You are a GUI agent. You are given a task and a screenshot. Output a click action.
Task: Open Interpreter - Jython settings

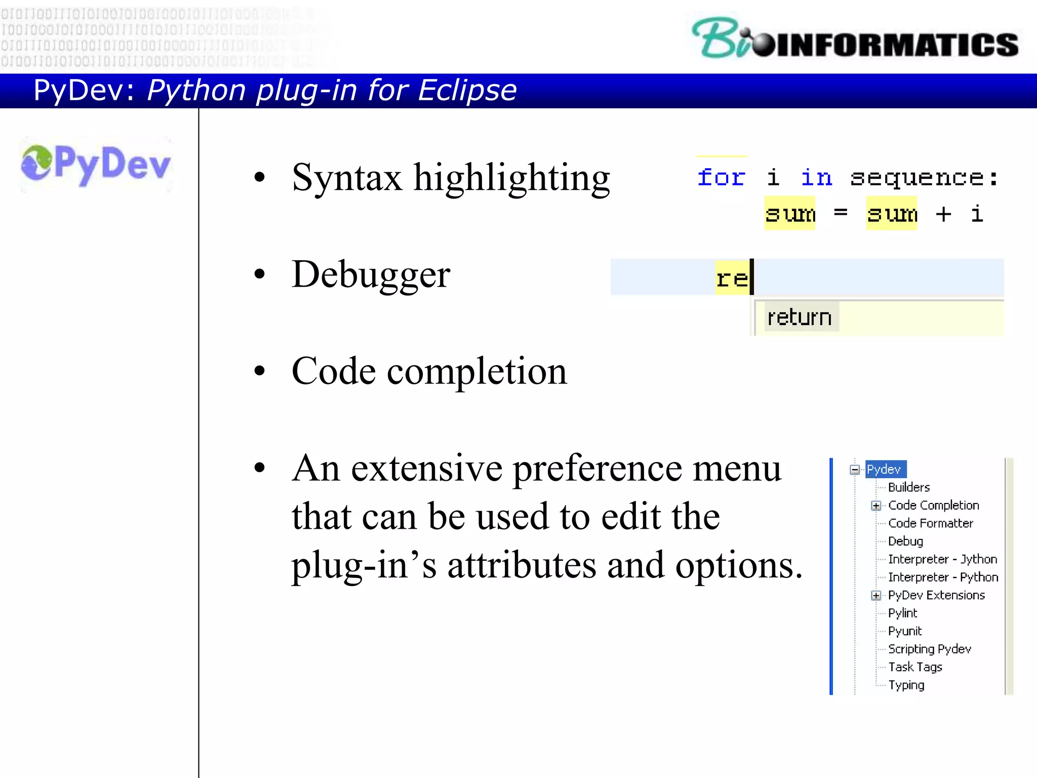coord(943,559)
